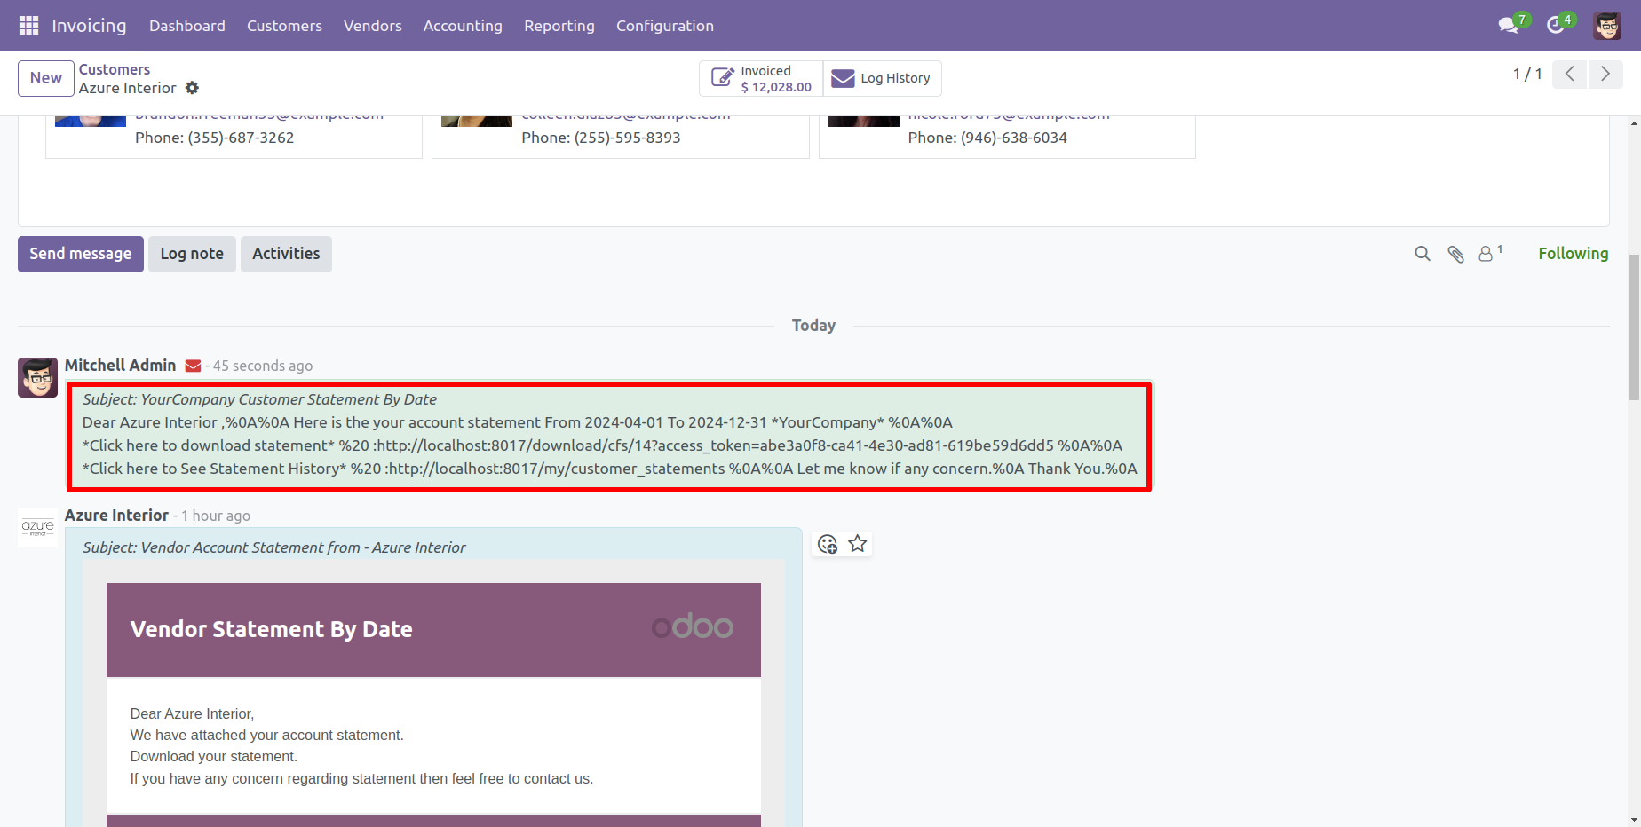The image size is (1641, 827).
Task: Open the Dashboard menu
Action: coord(187,26)
